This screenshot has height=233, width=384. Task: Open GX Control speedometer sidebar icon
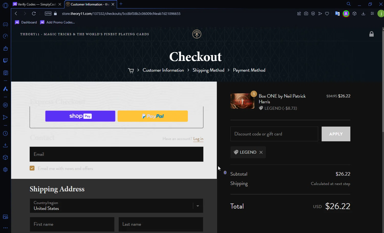pyautogui.click(x=5, y=36)
